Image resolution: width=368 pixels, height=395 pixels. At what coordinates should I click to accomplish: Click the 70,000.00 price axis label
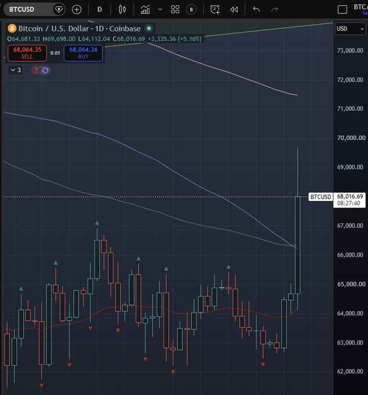351,138
